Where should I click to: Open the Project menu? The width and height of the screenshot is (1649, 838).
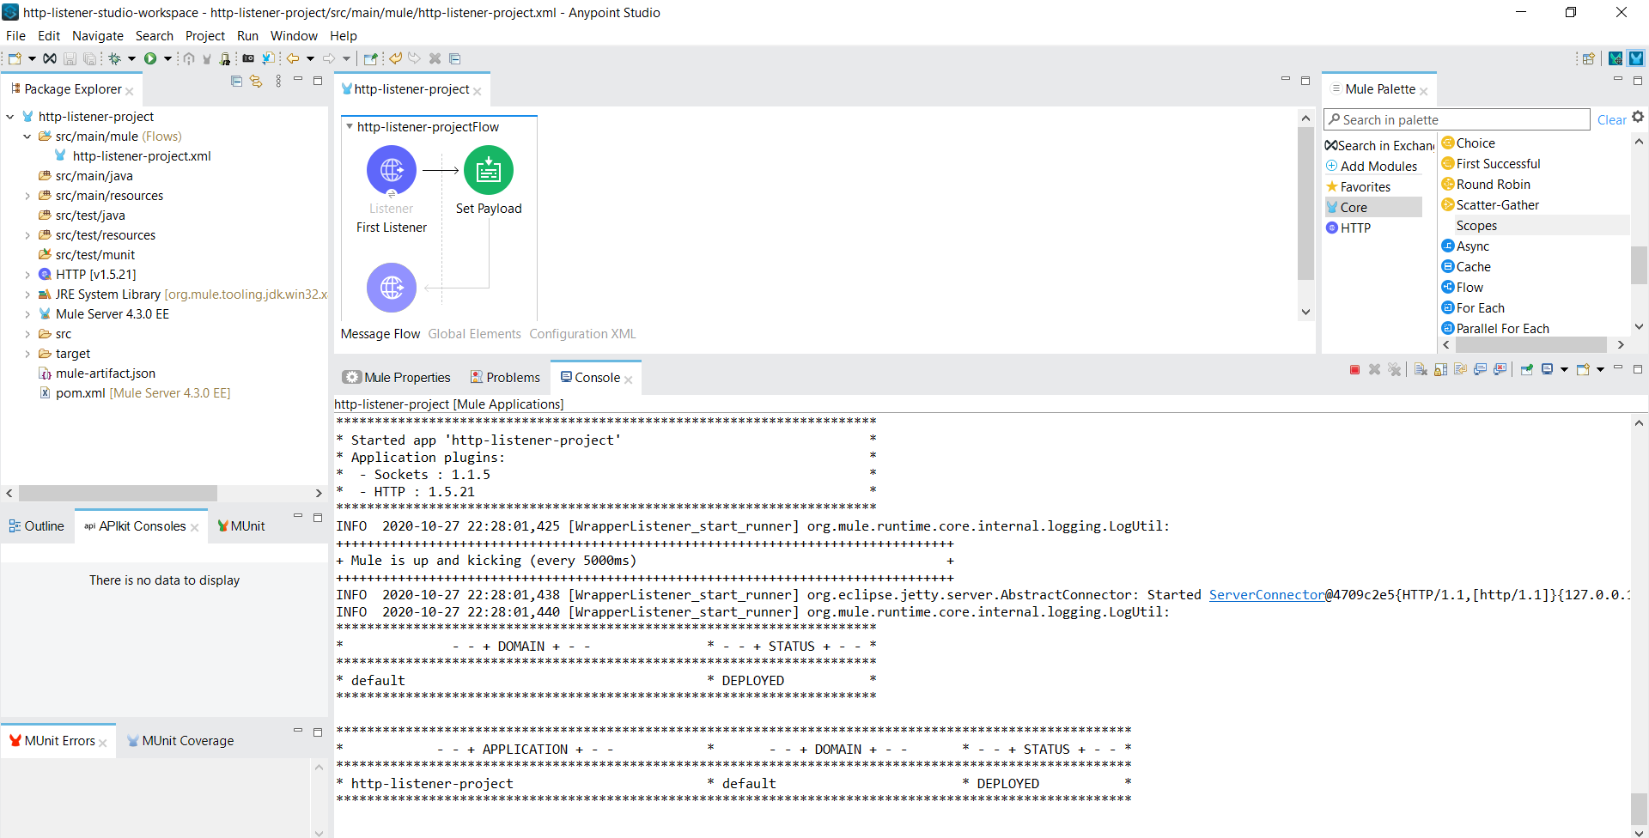coord(205,36)
